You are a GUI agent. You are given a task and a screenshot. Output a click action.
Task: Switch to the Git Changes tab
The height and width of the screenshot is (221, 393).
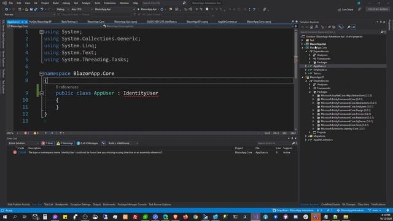[349, 204]
